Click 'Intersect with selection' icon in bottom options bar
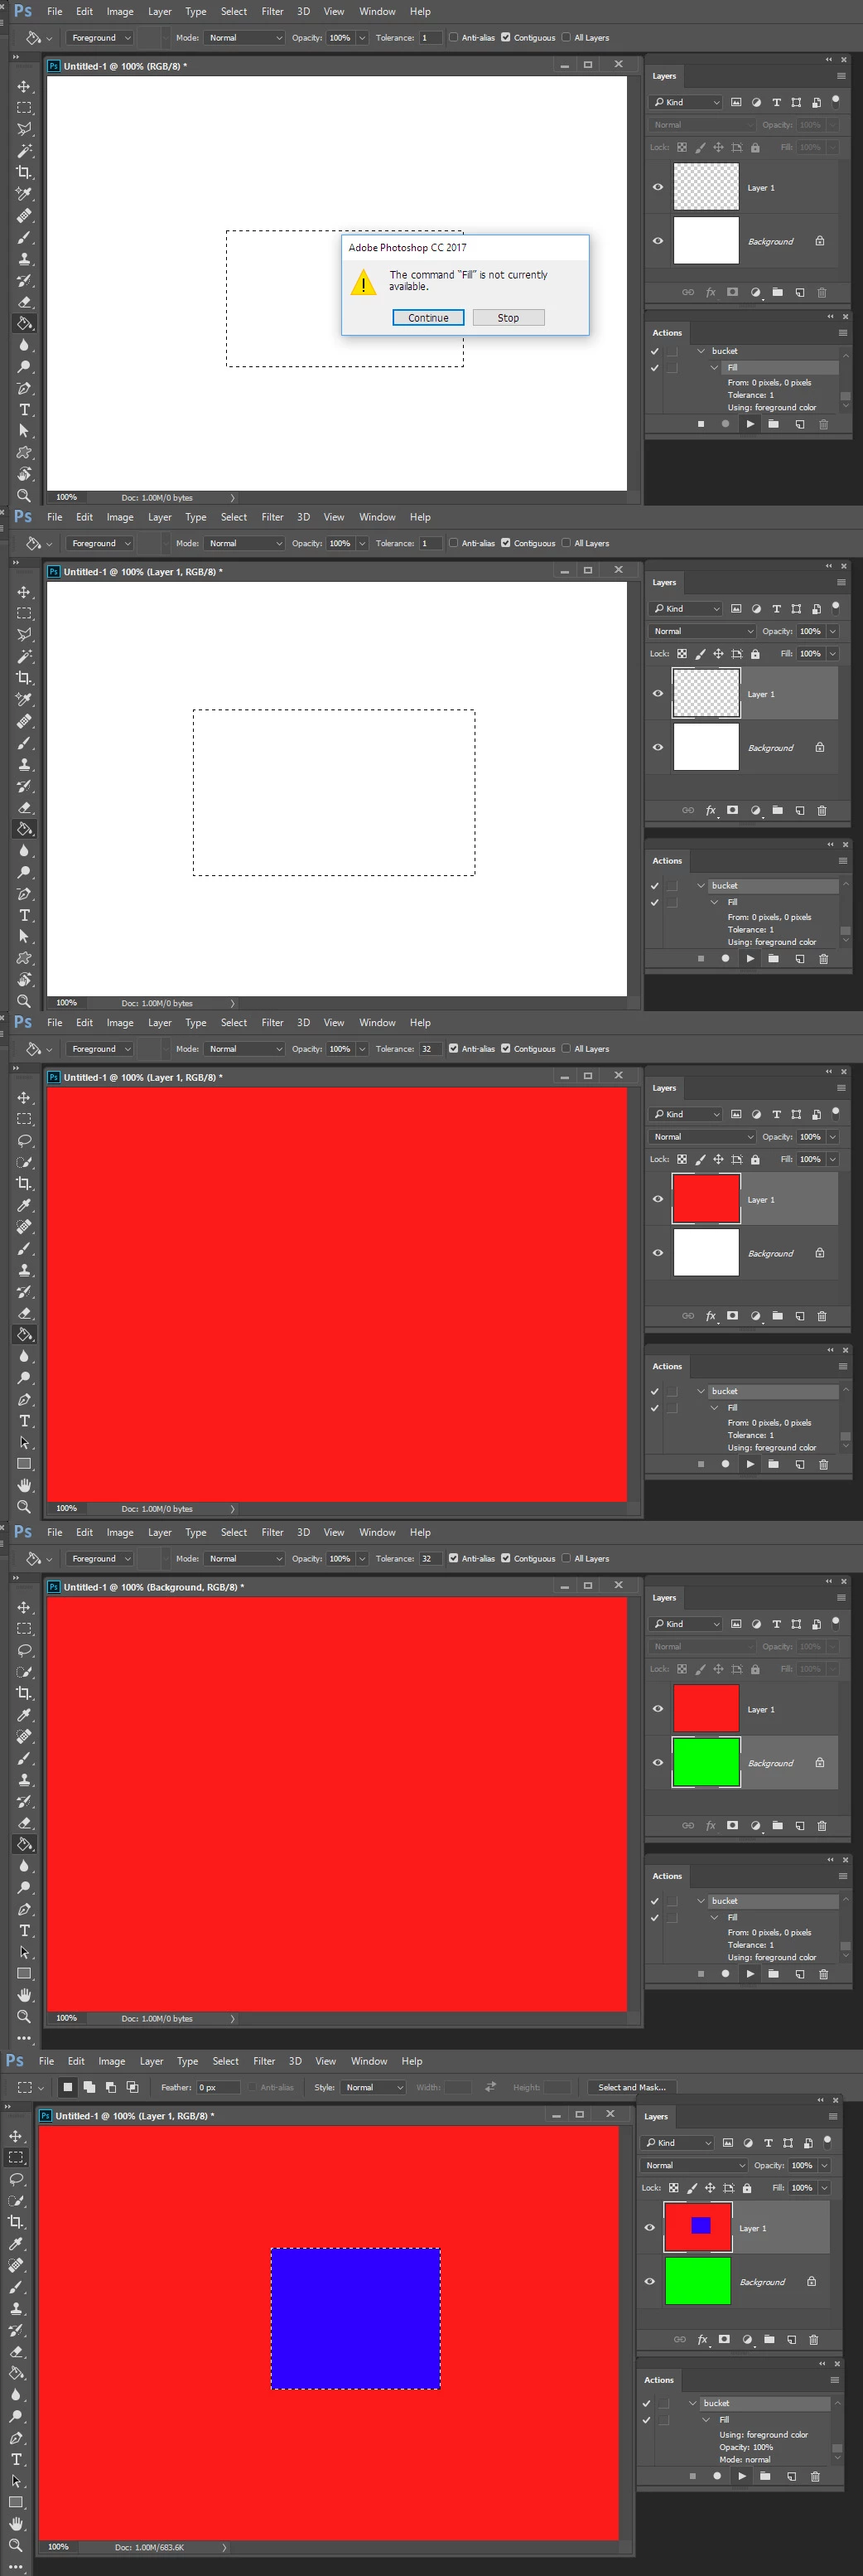 (x=133, y=2087)
